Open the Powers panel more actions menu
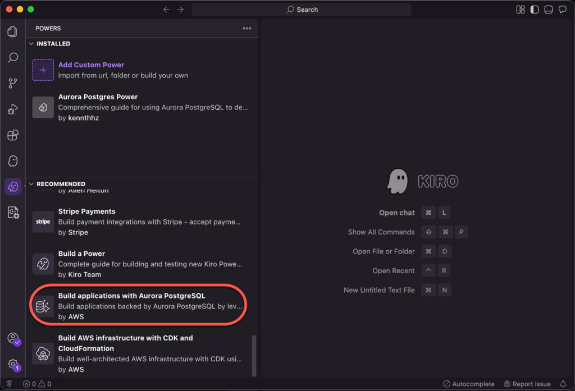The height and width of the screenshot is (391, 575). coord(247,29)
